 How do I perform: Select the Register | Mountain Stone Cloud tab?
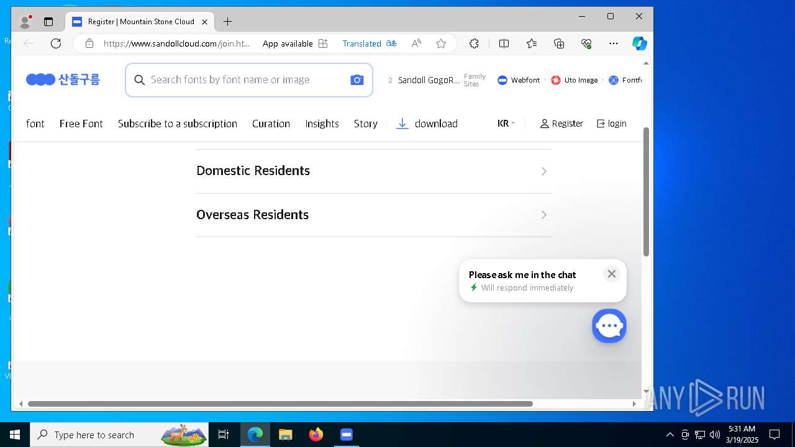coord(140,22)
